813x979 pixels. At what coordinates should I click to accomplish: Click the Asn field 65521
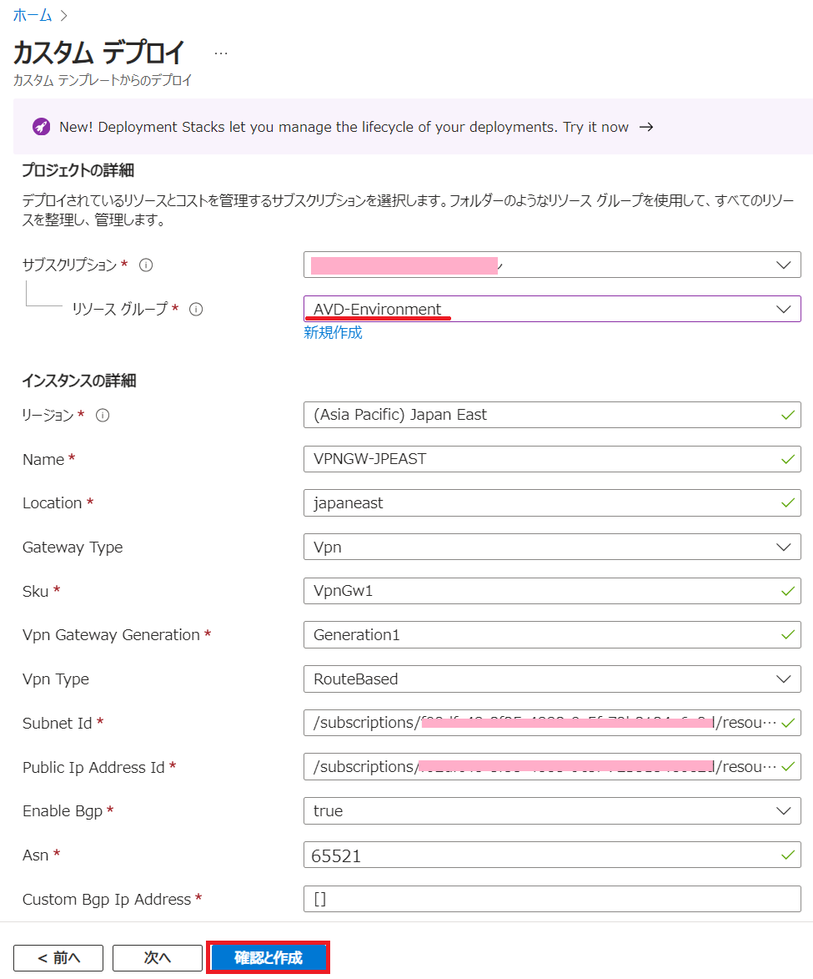point(552,855)
